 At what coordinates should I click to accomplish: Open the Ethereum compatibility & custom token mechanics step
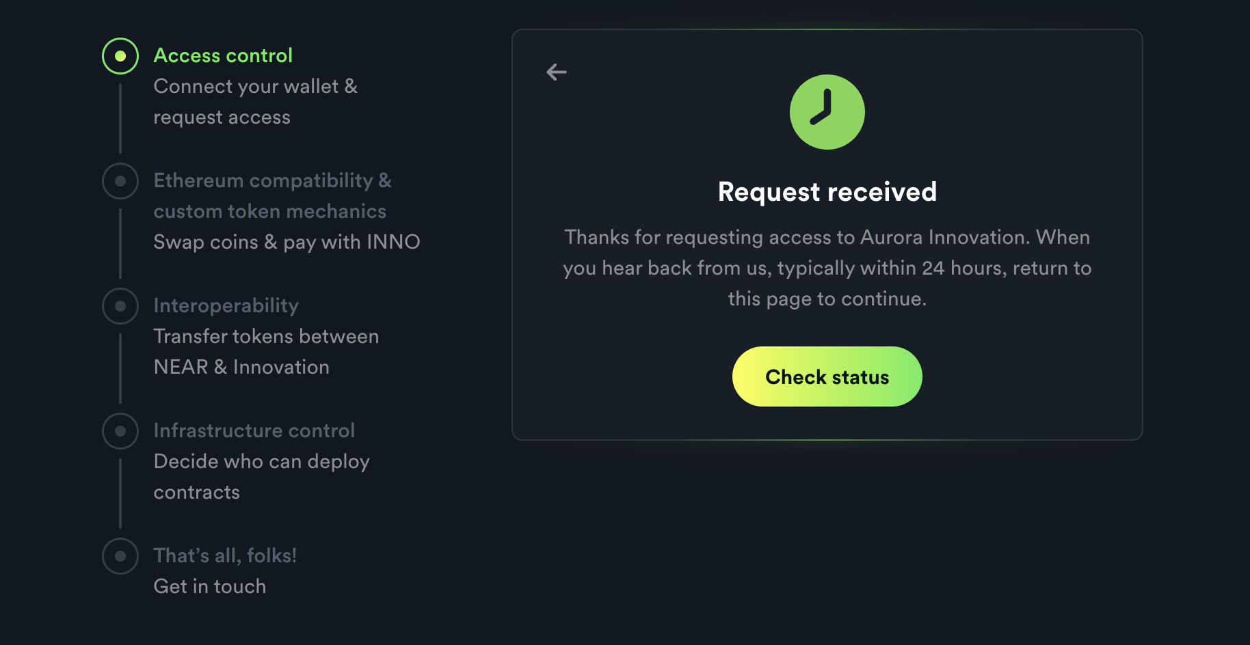272,195
